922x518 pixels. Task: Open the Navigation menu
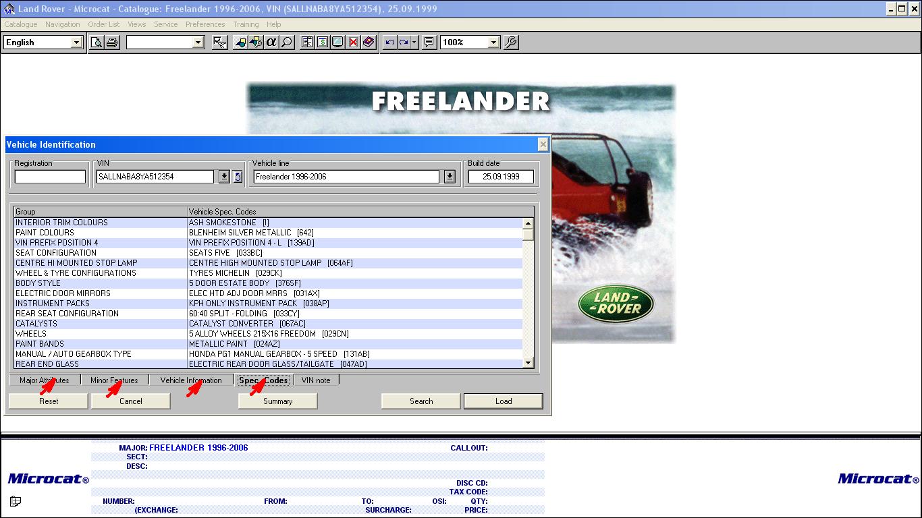click(x=63, y=24)
